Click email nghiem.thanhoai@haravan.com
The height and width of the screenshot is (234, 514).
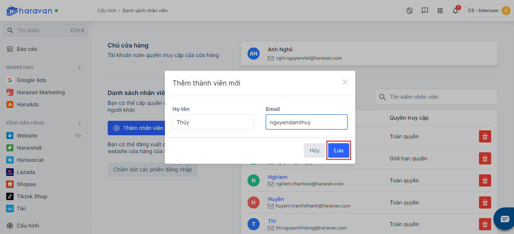pyautogui.click(x=310, y=184)
